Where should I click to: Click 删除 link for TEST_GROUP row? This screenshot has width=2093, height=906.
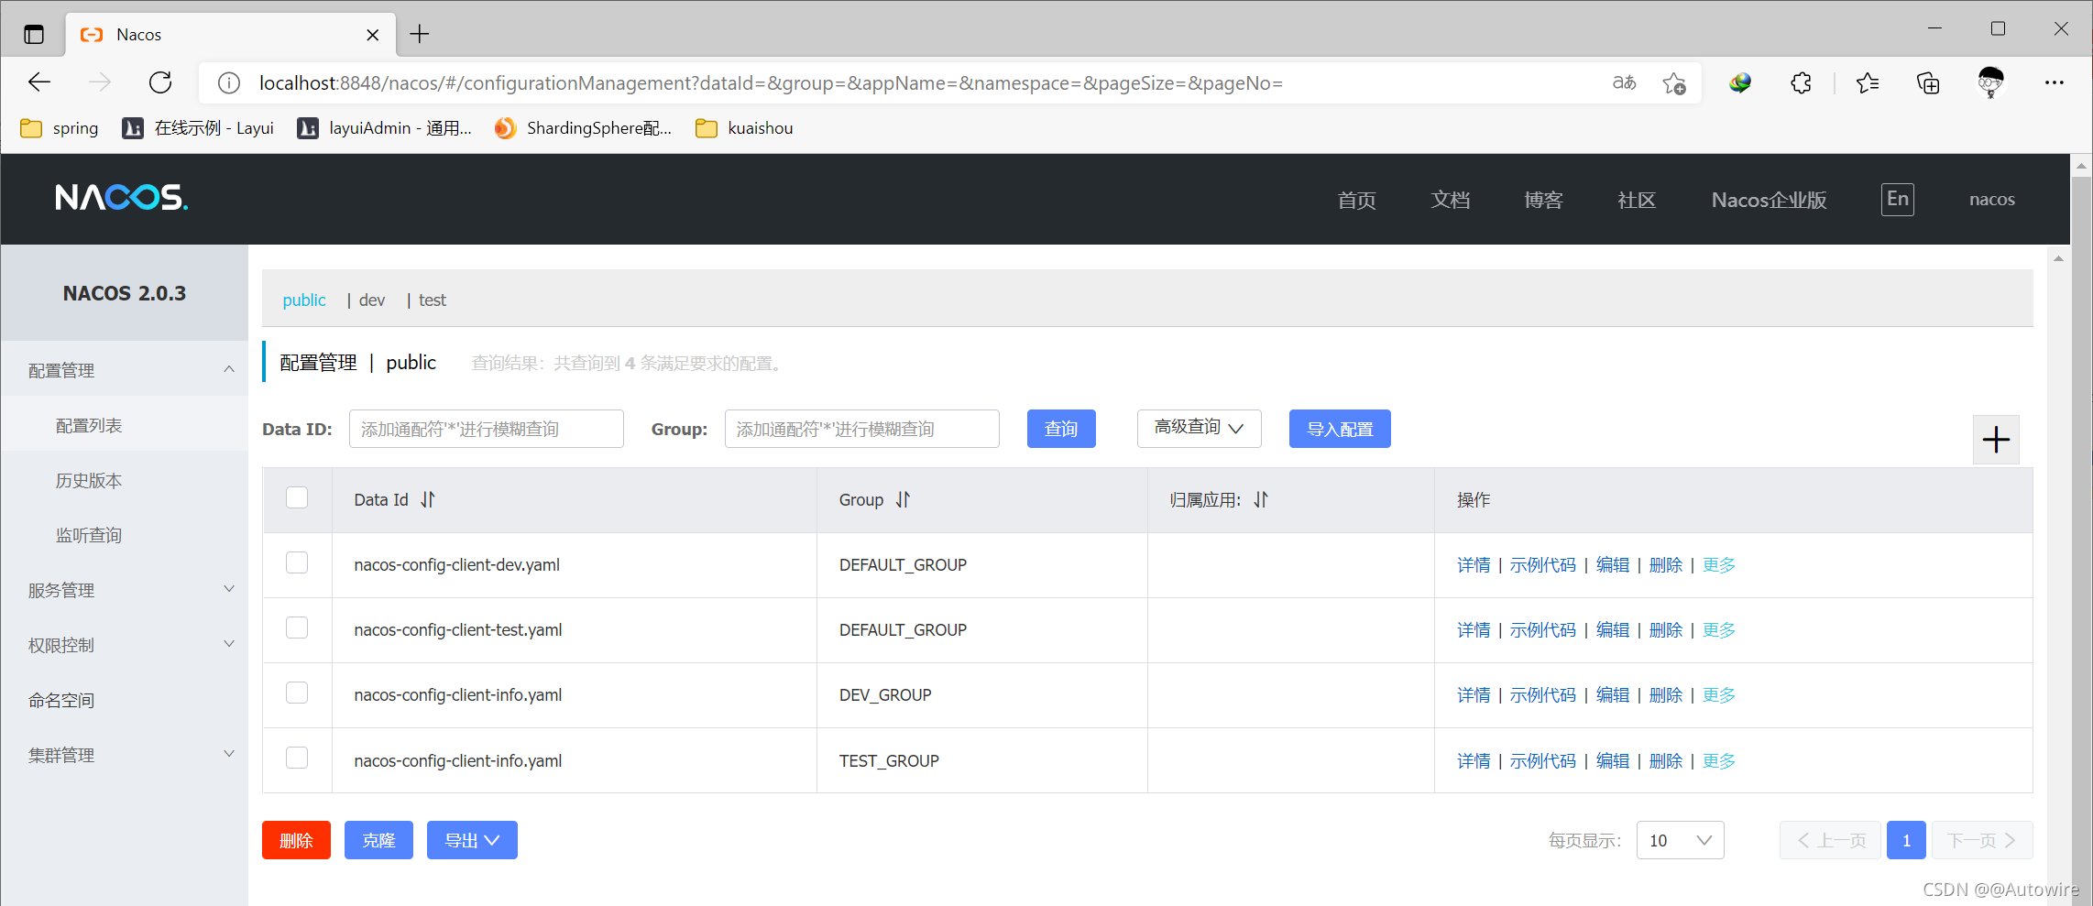coord(1666,761)
